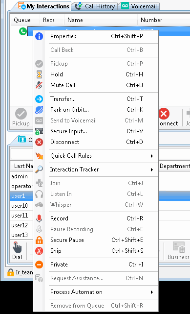
Task: Click the Park on Orbit planet icon
Action: [x=39, y=110]
